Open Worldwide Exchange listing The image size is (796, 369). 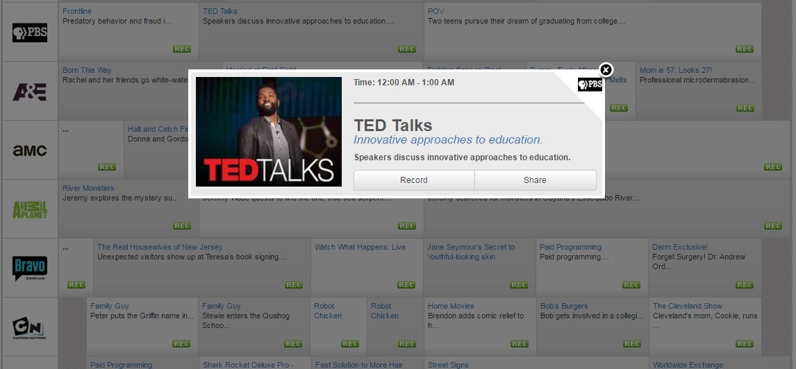click(x=688, y=365)
